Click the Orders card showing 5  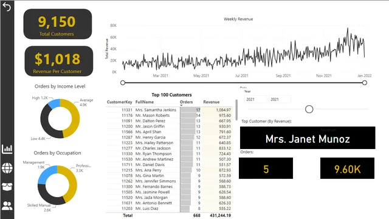(266, 168)
